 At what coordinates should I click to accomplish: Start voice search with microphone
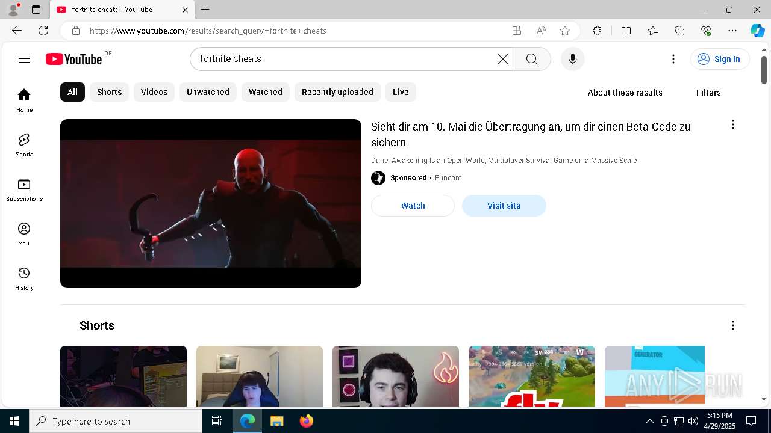pyautogui.click(x=573, y=59)
